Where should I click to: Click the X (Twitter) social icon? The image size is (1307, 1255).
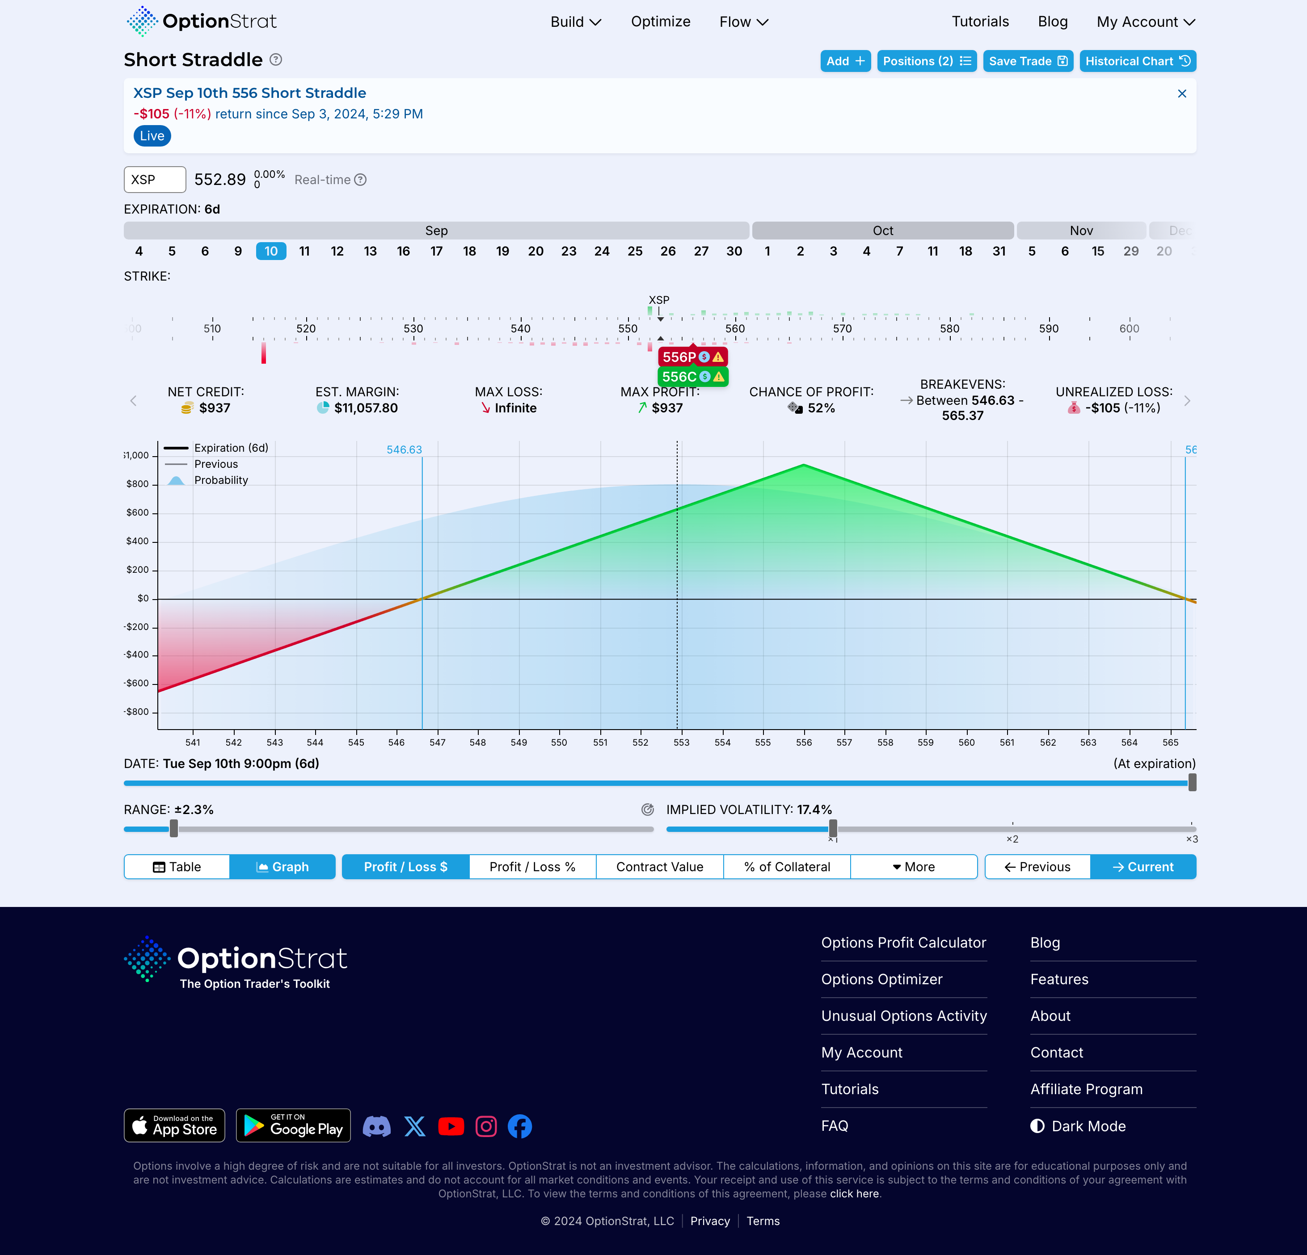pyautogui.click(x=415, y=1126)
